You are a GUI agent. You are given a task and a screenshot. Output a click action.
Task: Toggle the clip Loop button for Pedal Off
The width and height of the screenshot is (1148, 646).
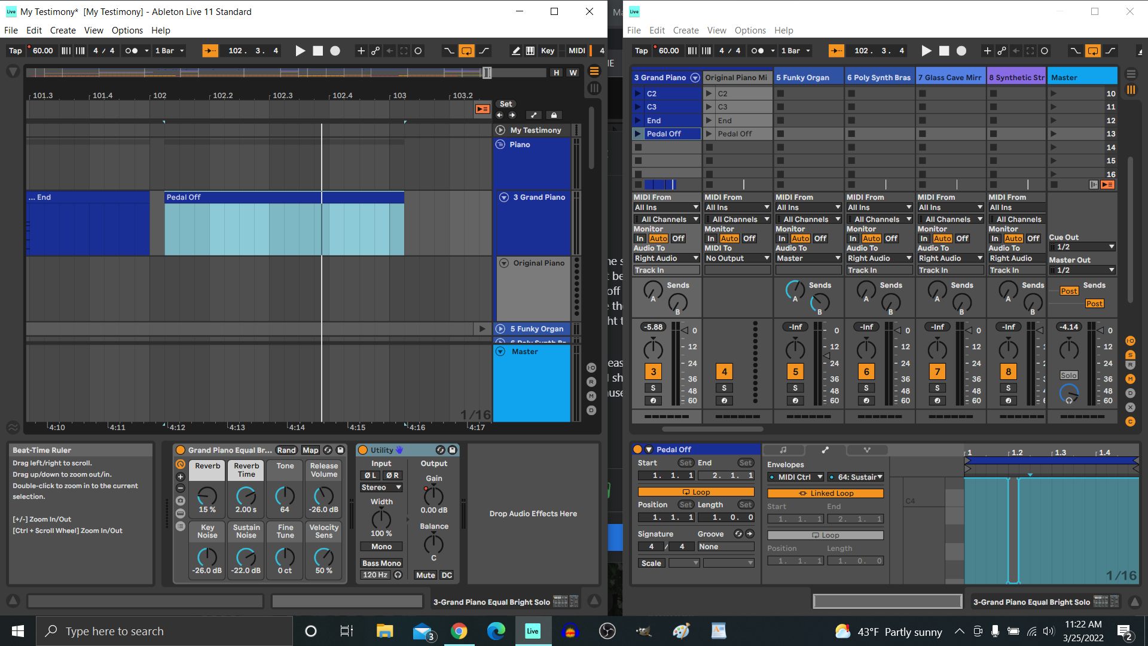point(696,492)
